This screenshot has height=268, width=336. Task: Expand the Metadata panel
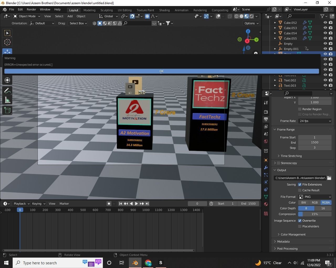[283, 242]
